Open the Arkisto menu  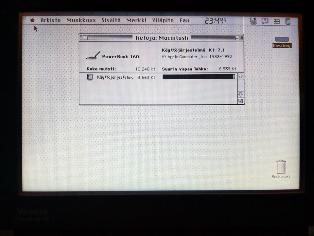(x=50, y=20)
